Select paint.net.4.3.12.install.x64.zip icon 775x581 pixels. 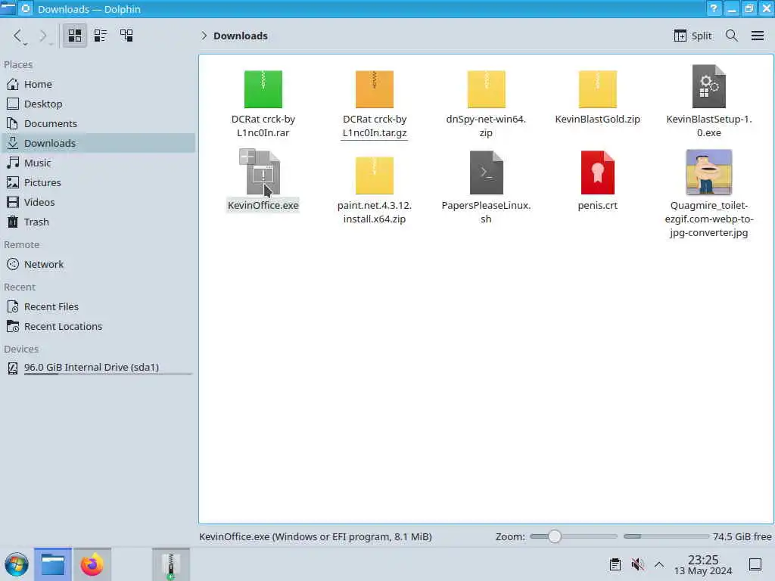click(374, 176)
